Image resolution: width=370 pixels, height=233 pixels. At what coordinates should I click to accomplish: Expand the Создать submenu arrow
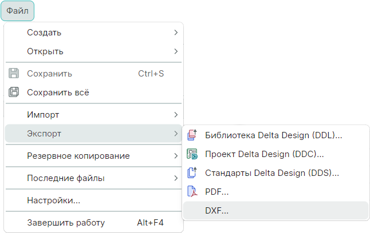pos(176,33)
